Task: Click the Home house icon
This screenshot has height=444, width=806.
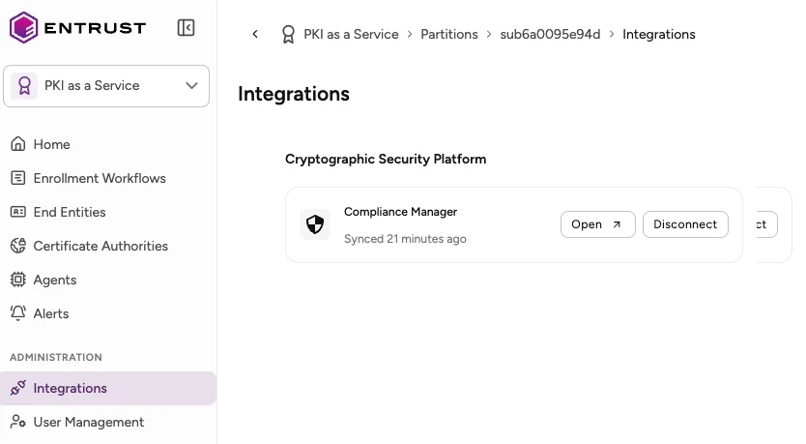Action: [18, 144]
